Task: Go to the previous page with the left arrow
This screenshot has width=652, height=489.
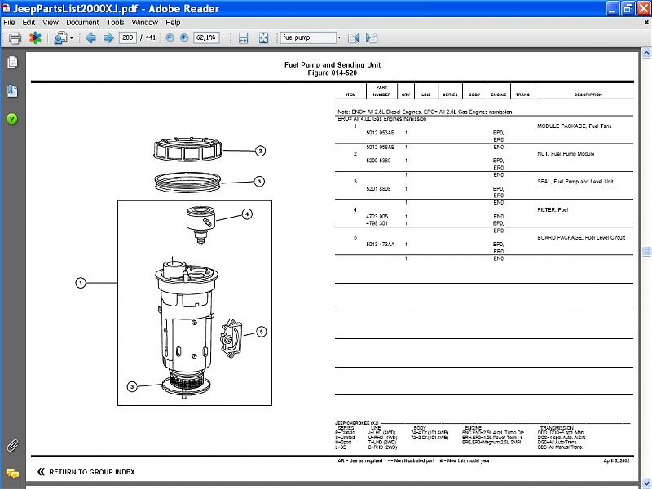Action: pyautogui.click(x=90, y=37)
